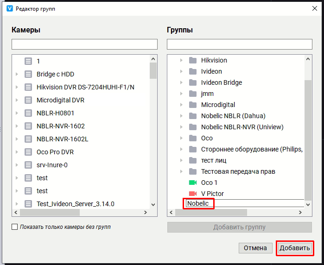Expand the NBLR-NVR-1602 node

pyautogui.click(x=17, y=126)
